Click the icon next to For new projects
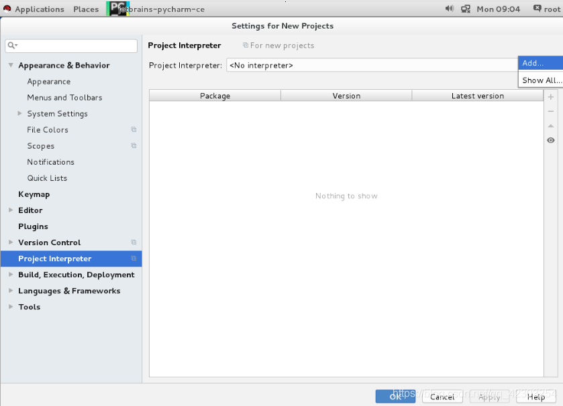This screenshot has height=406, width=563. 246,45
